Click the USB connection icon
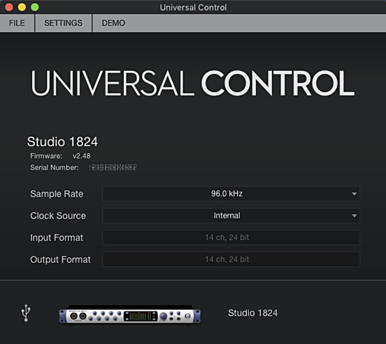 (26, 313)
